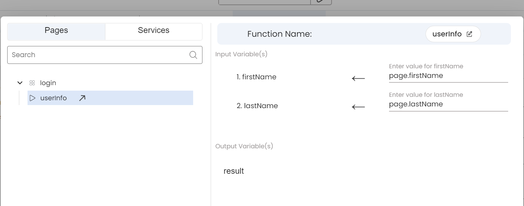Image resolution: width=524 pixels, height=206 pixels.
Task: Click the run icon beside userInfo
Action: [33, 98]
